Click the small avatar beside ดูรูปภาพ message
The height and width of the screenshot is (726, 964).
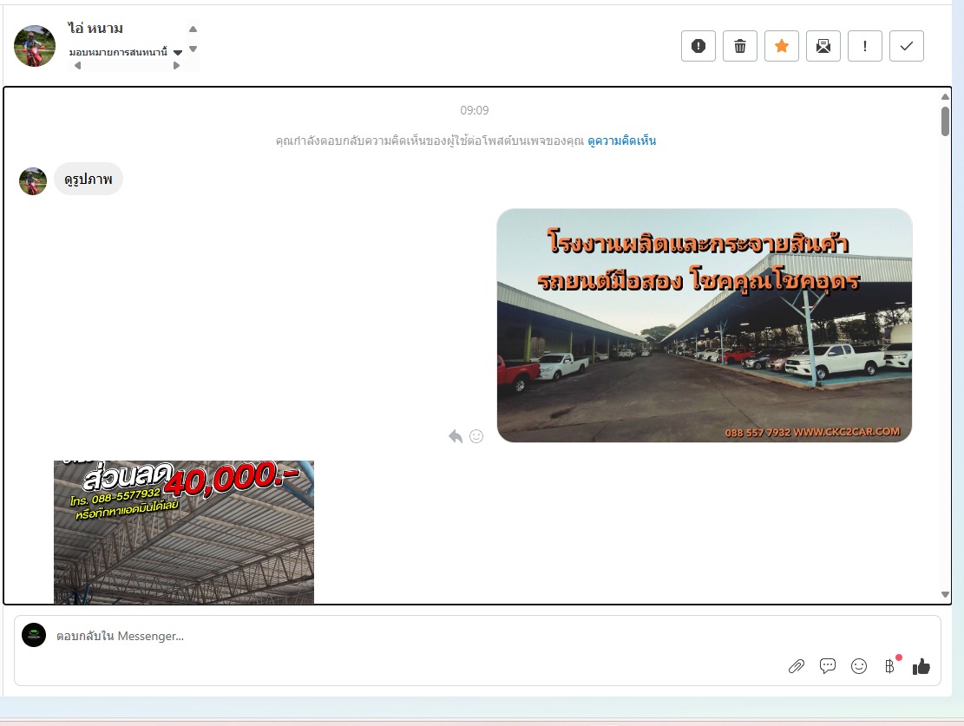point(33,181)
